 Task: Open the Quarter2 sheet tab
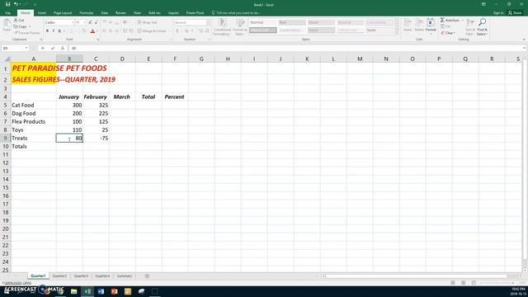click(x=59, y=276)
